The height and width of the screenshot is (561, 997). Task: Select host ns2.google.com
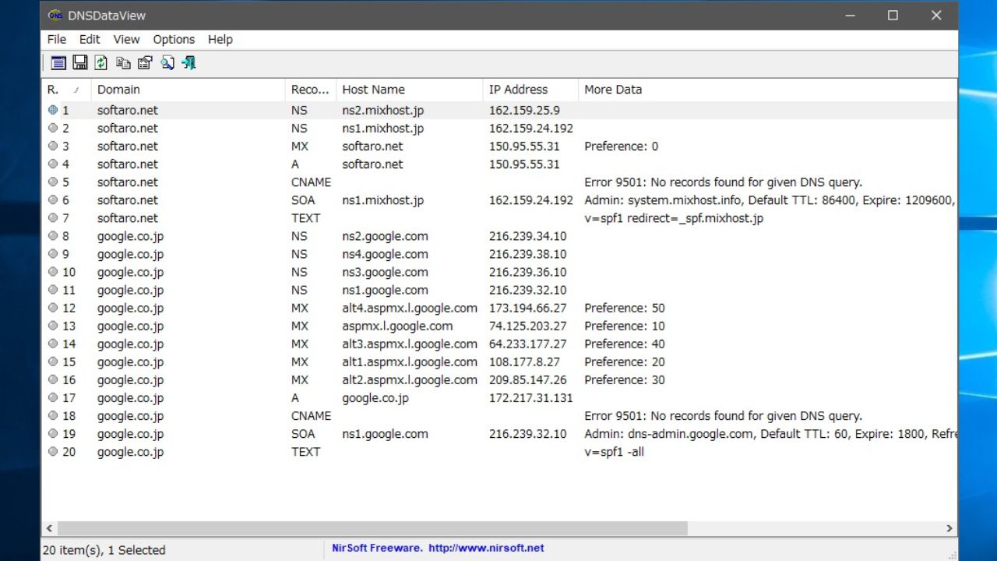tap(385, 236)
